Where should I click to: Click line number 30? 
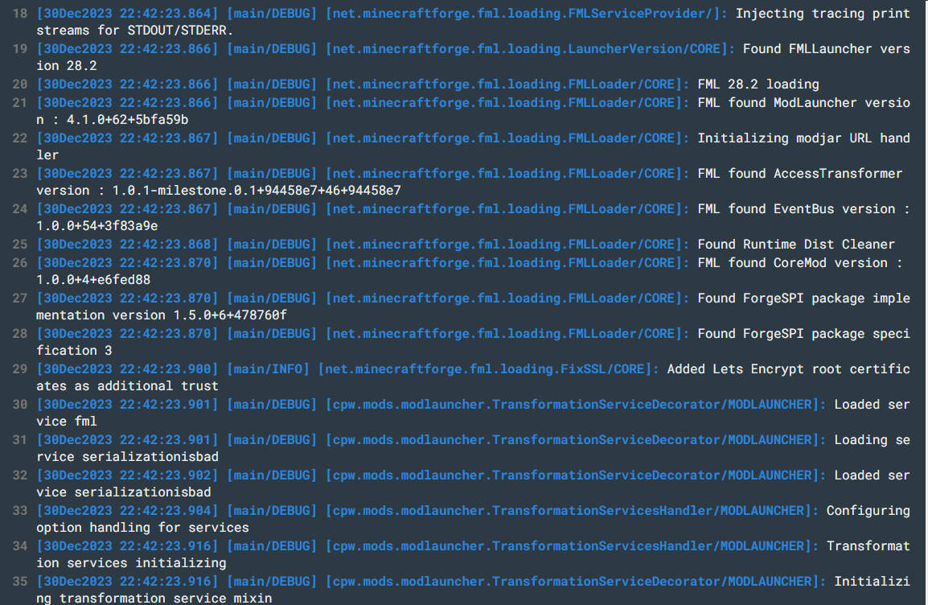coord(20,405)
